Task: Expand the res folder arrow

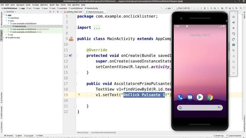Action: click(x=6, y=35)
